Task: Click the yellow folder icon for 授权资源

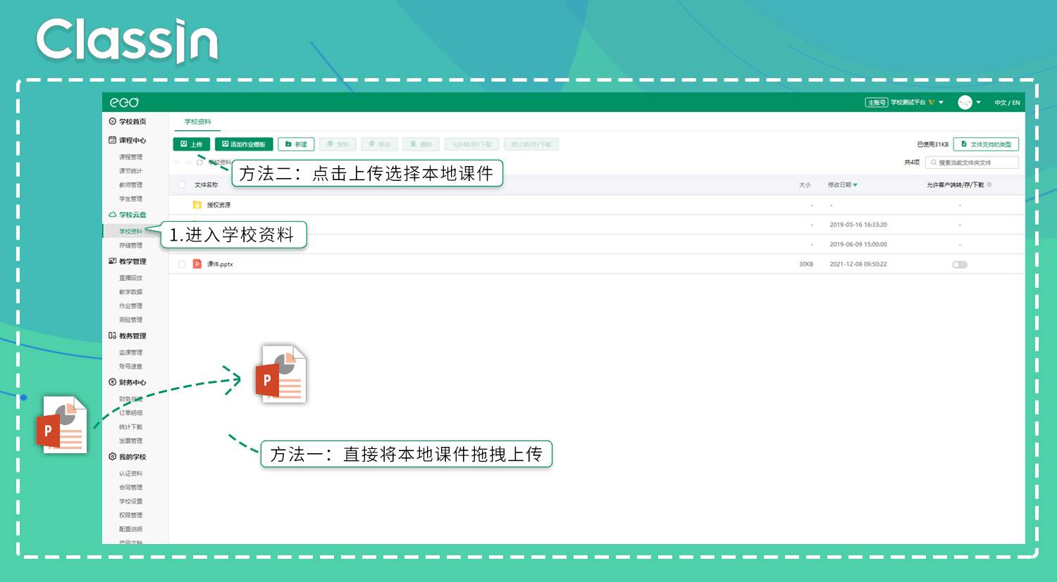Action: click(197, 205)
